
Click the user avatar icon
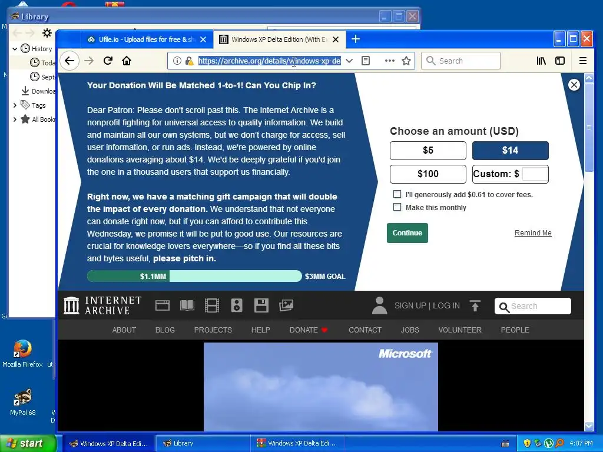pos(379,305)
